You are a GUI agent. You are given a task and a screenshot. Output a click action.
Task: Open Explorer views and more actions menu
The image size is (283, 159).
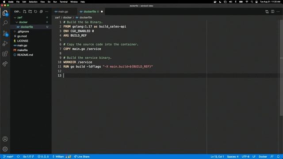point(47,11)
